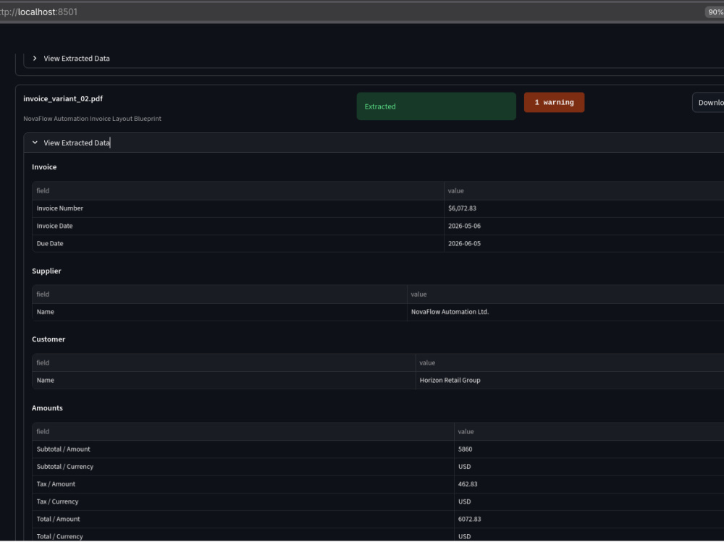This screenshot has width=724, height=542.
Task: Click the green Extracted status box
Action: (x=437, y=106)
